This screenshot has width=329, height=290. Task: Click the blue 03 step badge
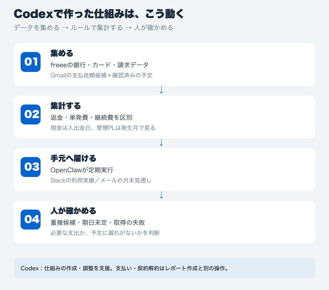coord(30,167)
